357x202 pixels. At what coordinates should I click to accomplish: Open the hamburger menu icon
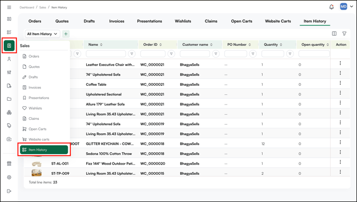[9, 7]
